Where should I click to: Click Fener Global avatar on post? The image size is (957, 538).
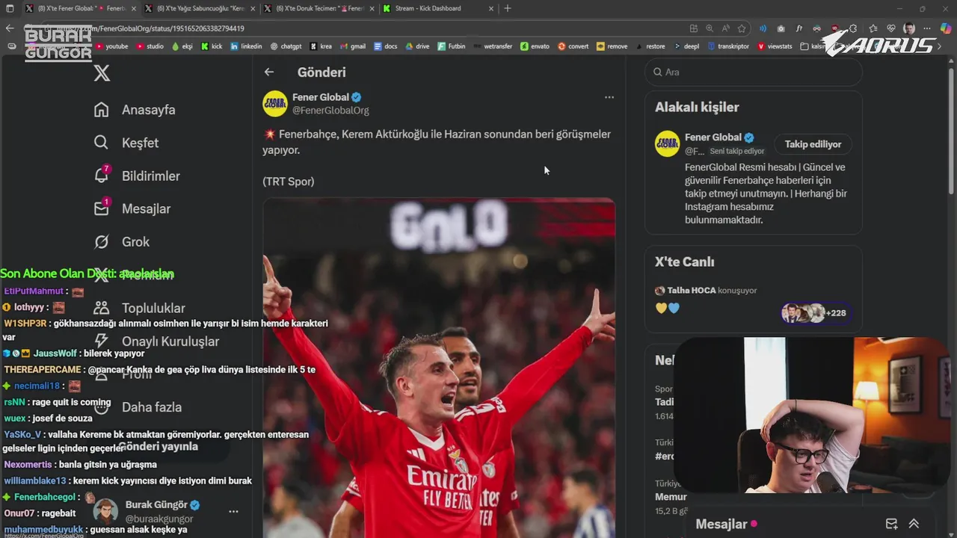pyautogui.click(x=275, y=104)
